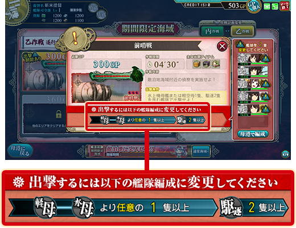Click the GP購入 round button
The height and width of the screenshot is (228, 296).
(254, 6)
